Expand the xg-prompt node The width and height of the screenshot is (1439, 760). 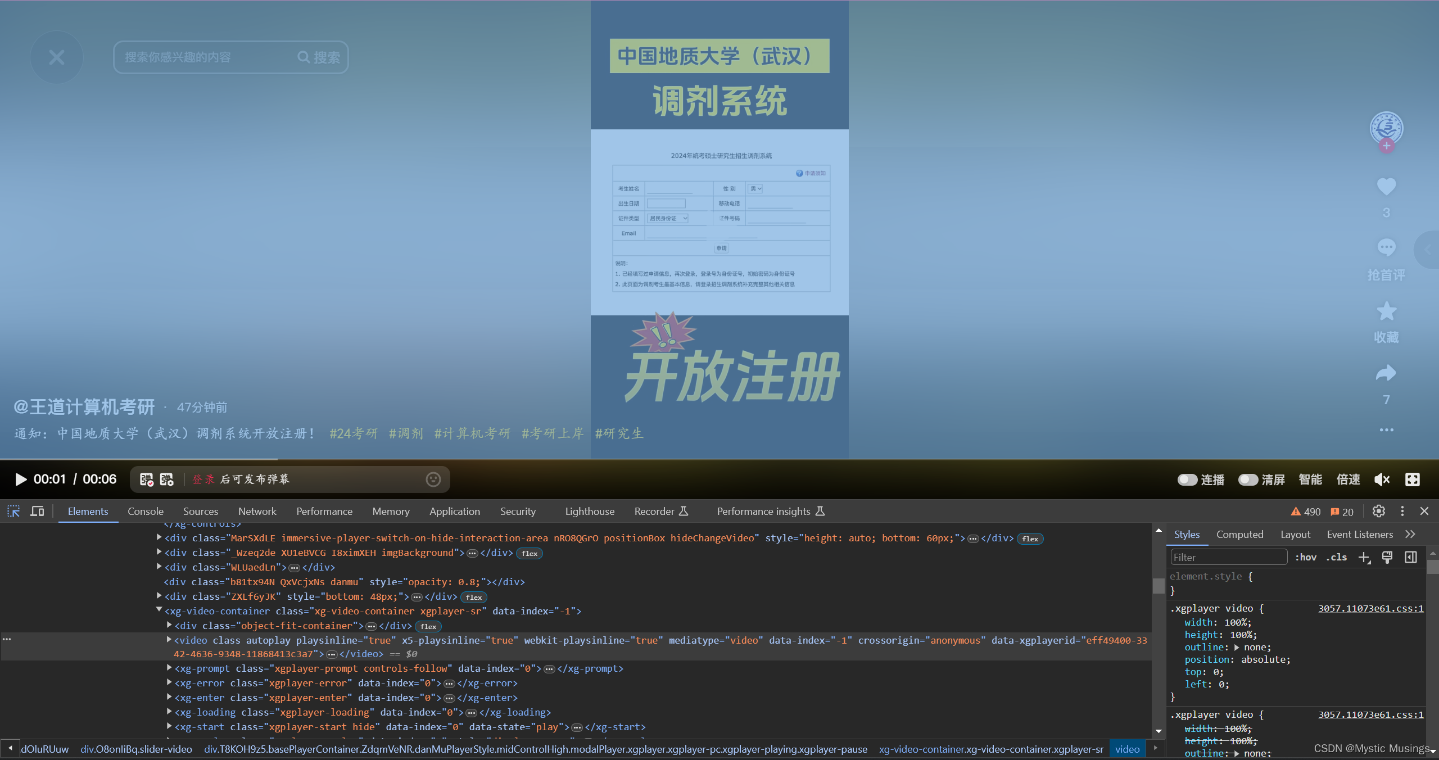169,668
